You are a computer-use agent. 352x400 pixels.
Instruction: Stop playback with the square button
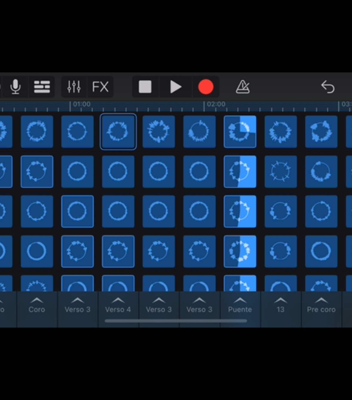[x=145, y=87]
